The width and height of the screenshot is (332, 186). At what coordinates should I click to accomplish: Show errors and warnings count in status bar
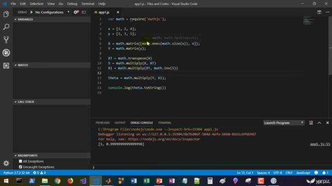pyautogui.click(x=39, y=173)
